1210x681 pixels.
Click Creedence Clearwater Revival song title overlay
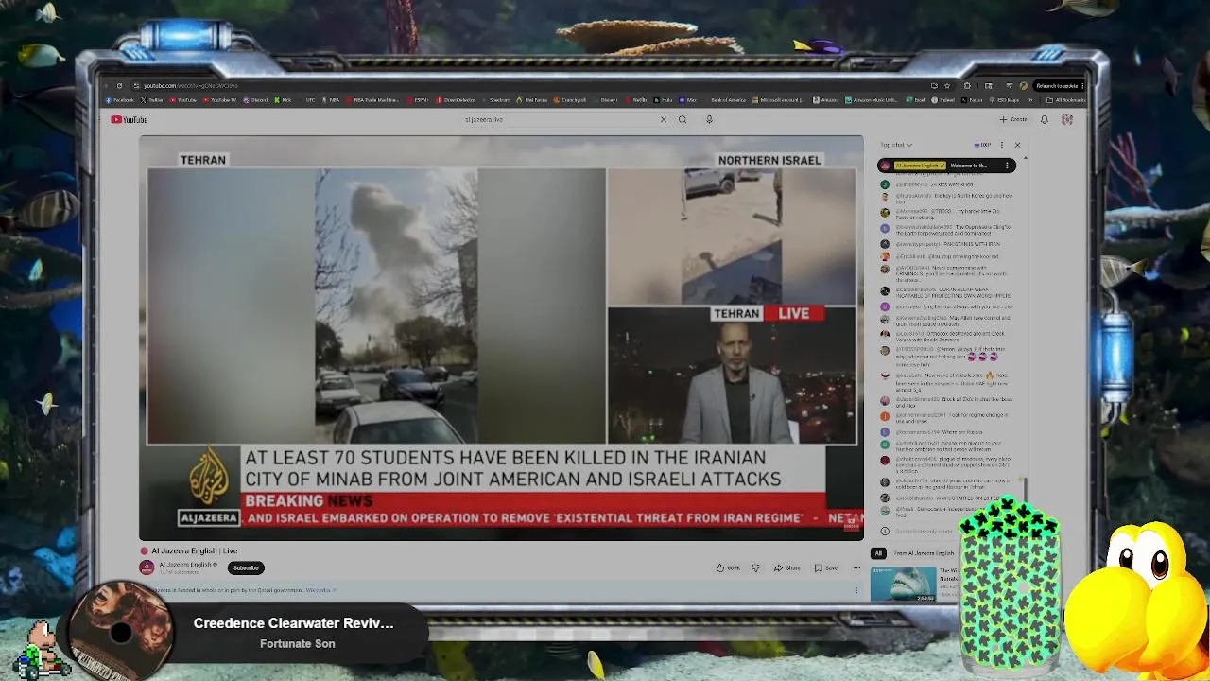click(x=293, y=623)
